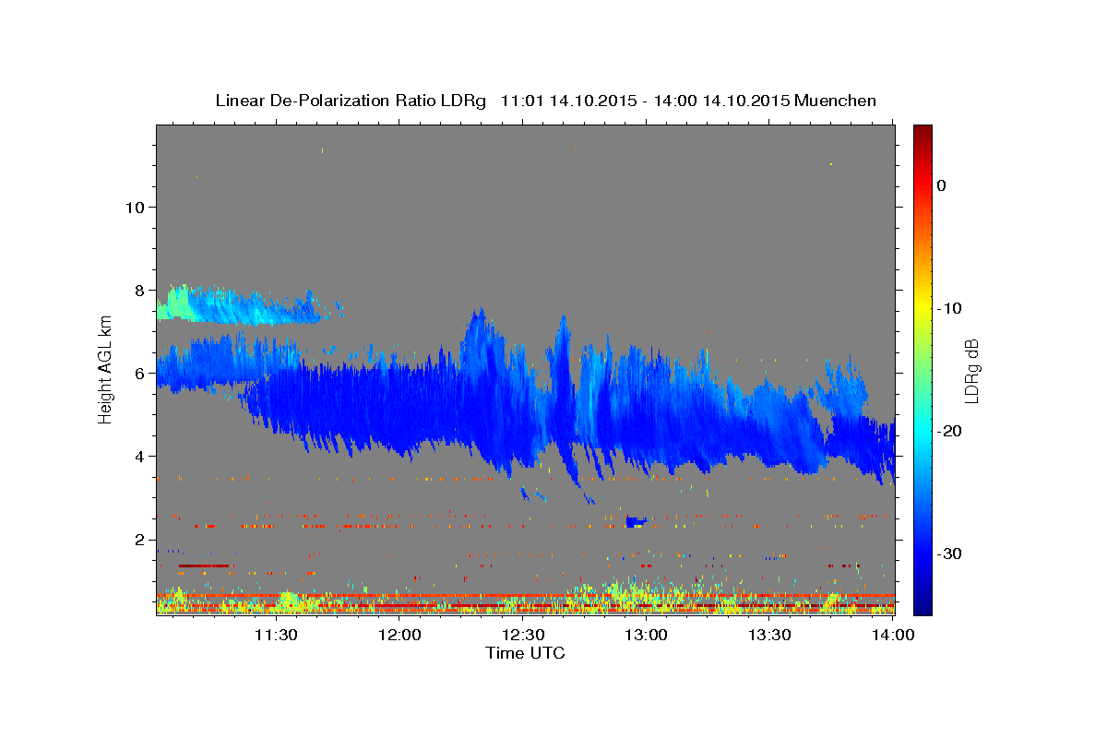The height and width of the screenshot is (738, 1107).
Task: Click the plot title 'Linear De-Polarization Ratio LDRg'
Action: [x=351, y=101]
